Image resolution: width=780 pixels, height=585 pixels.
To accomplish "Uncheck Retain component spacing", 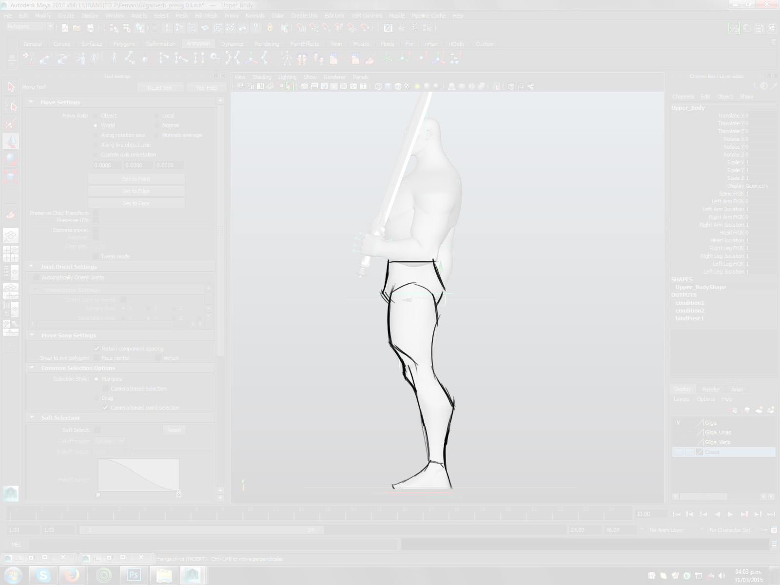I will [97, 349].
